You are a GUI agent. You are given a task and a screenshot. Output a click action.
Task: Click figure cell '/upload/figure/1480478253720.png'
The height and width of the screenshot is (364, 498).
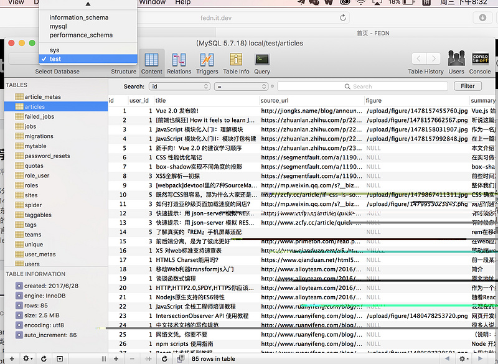click(x=417, y=315)
